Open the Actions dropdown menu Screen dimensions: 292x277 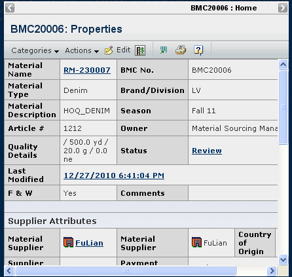82,50
